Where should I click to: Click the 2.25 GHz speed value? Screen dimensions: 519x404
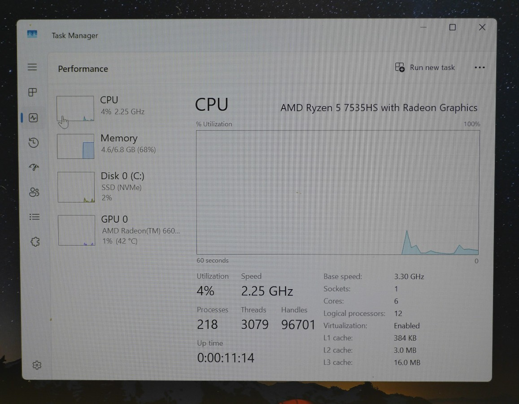point(267,291)
